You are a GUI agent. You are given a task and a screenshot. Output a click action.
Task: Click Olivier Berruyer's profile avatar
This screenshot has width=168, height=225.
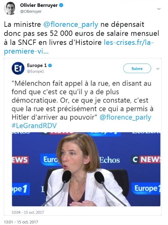[x=10, y=8]
